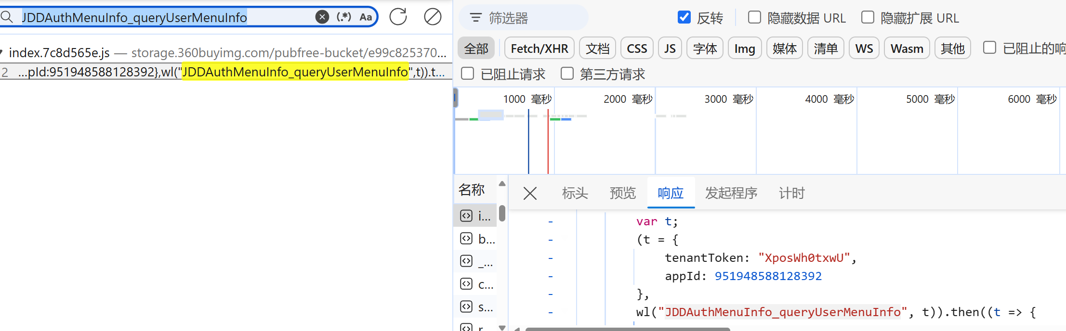Image resolution: width=1066 pixels, height=331 pixels.
Task: Filter requests by Wasm
Action: point(907,49)
